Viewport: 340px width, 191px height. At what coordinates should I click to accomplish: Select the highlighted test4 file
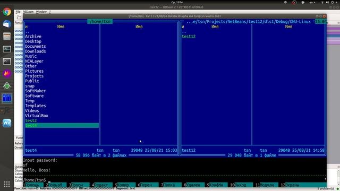coord(62,126)
